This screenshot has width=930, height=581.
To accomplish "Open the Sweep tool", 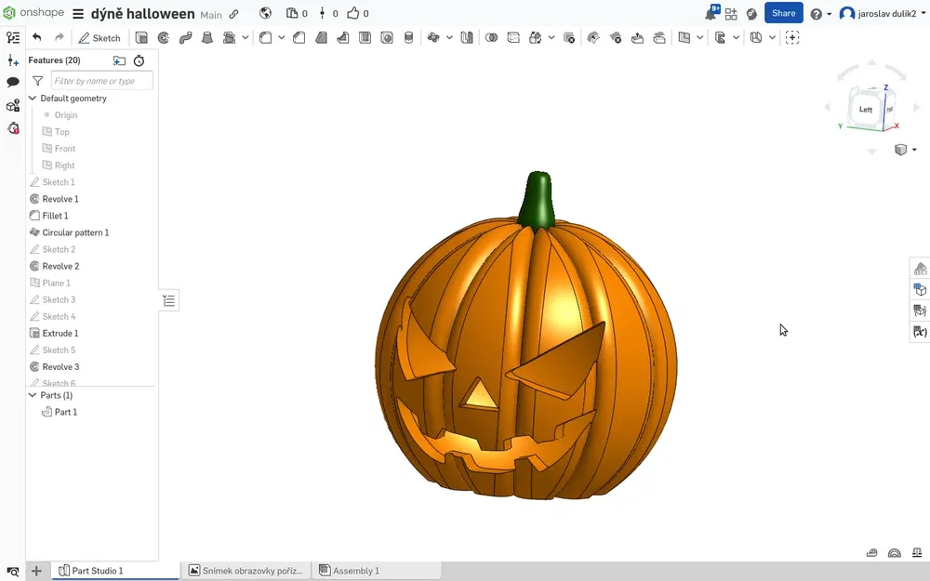I will pyautogui.click(x=184, y=38).
